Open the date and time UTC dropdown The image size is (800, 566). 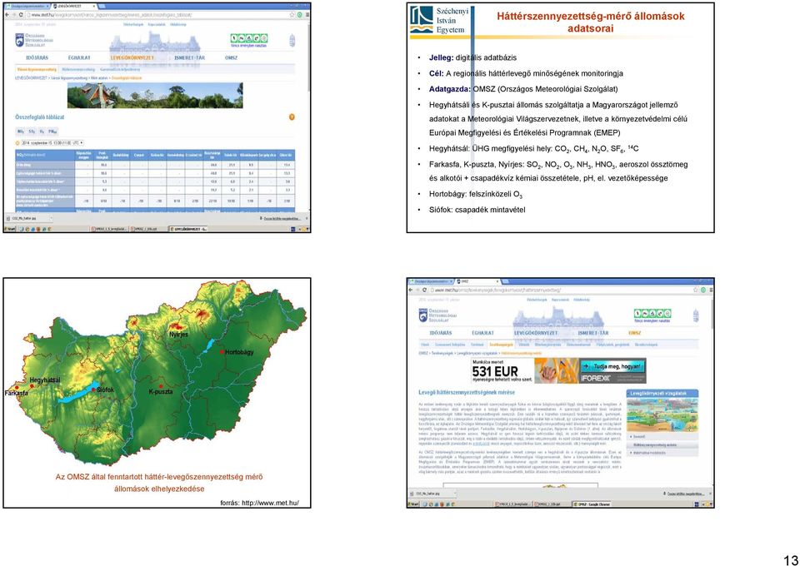coord(52,143)
